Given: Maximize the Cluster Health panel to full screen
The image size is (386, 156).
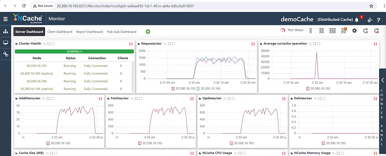Looking at the screenshot, I should [x=52, y=44].
